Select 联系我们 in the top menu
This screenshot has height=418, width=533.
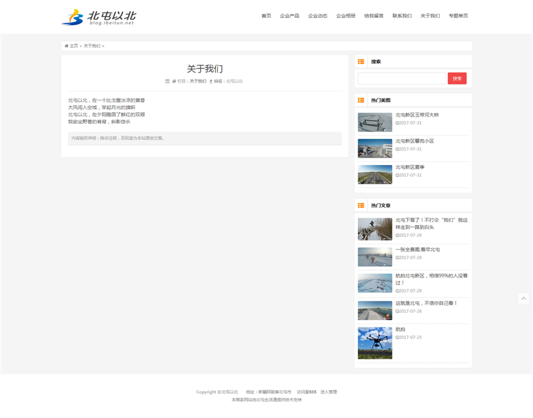402,16
